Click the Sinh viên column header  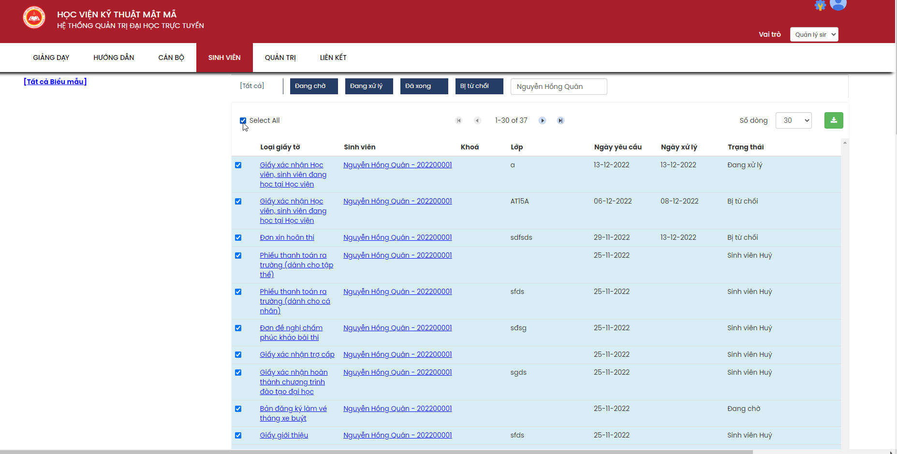pos(359,147)
